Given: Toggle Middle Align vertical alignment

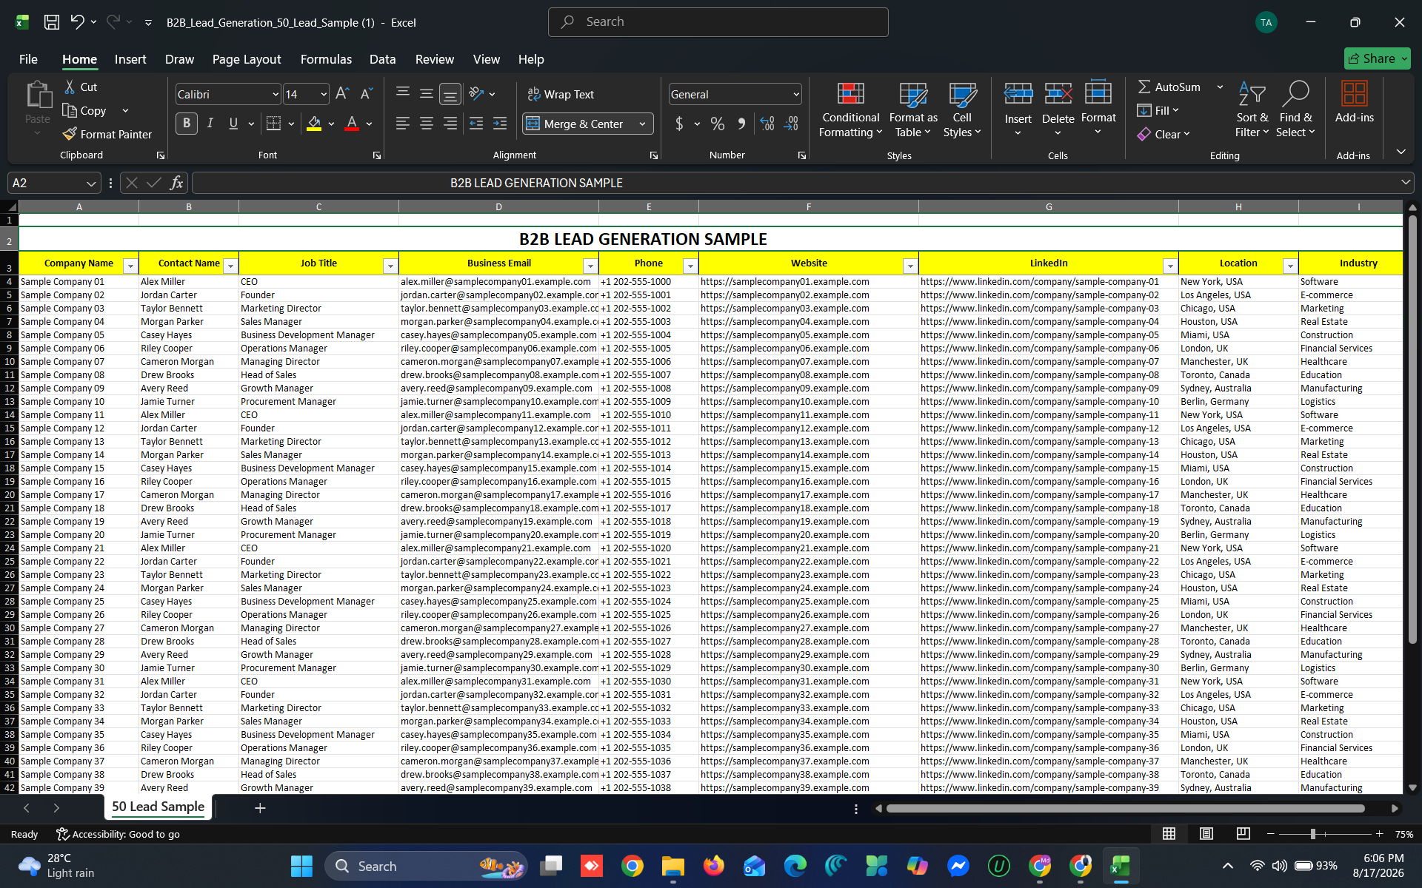Looking at the screenshot, I should (x=427, y=94).
